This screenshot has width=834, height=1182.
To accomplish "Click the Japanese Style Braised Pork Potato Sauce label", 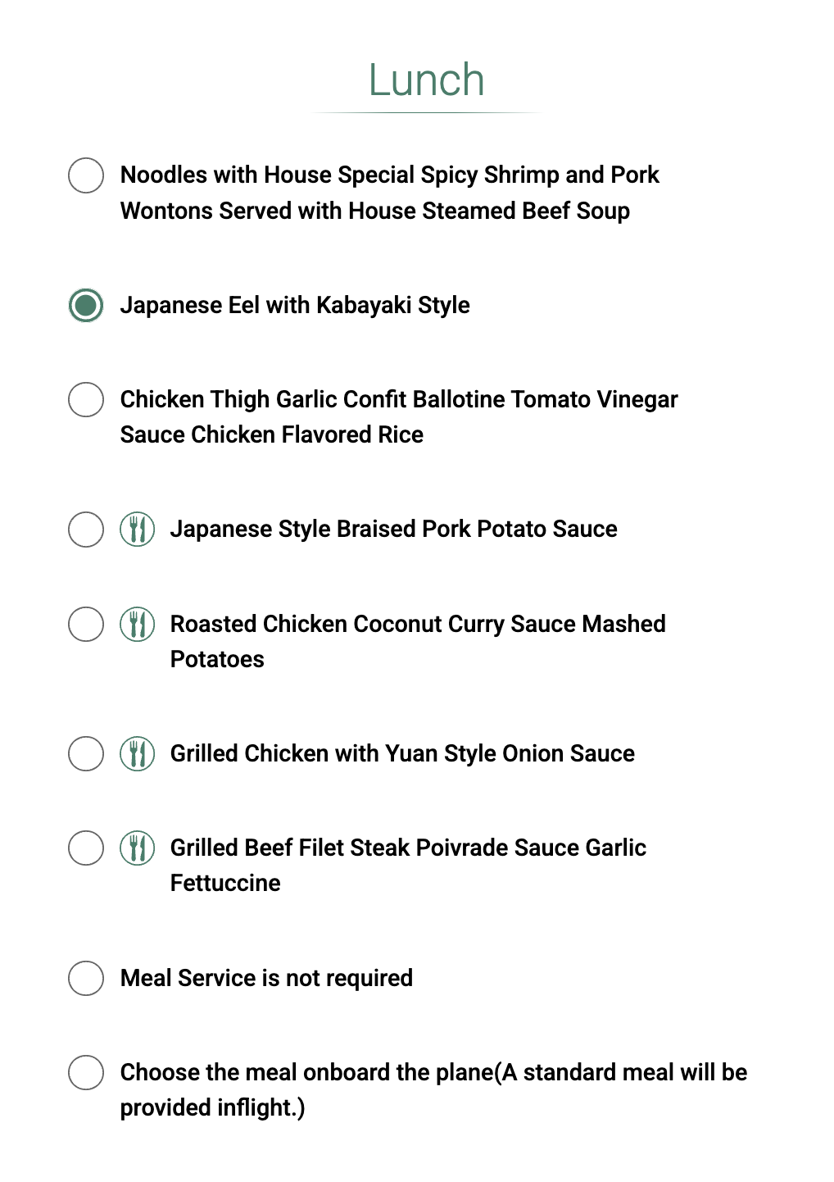I will tap(393, 530).
